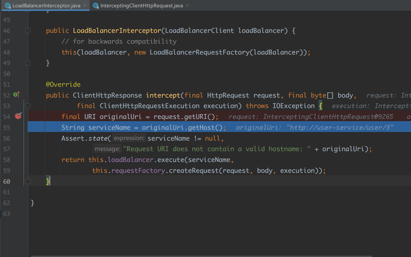Toggle the breakpoint on line 54
This screenshot has width=411, height=257.
point(18,116)
